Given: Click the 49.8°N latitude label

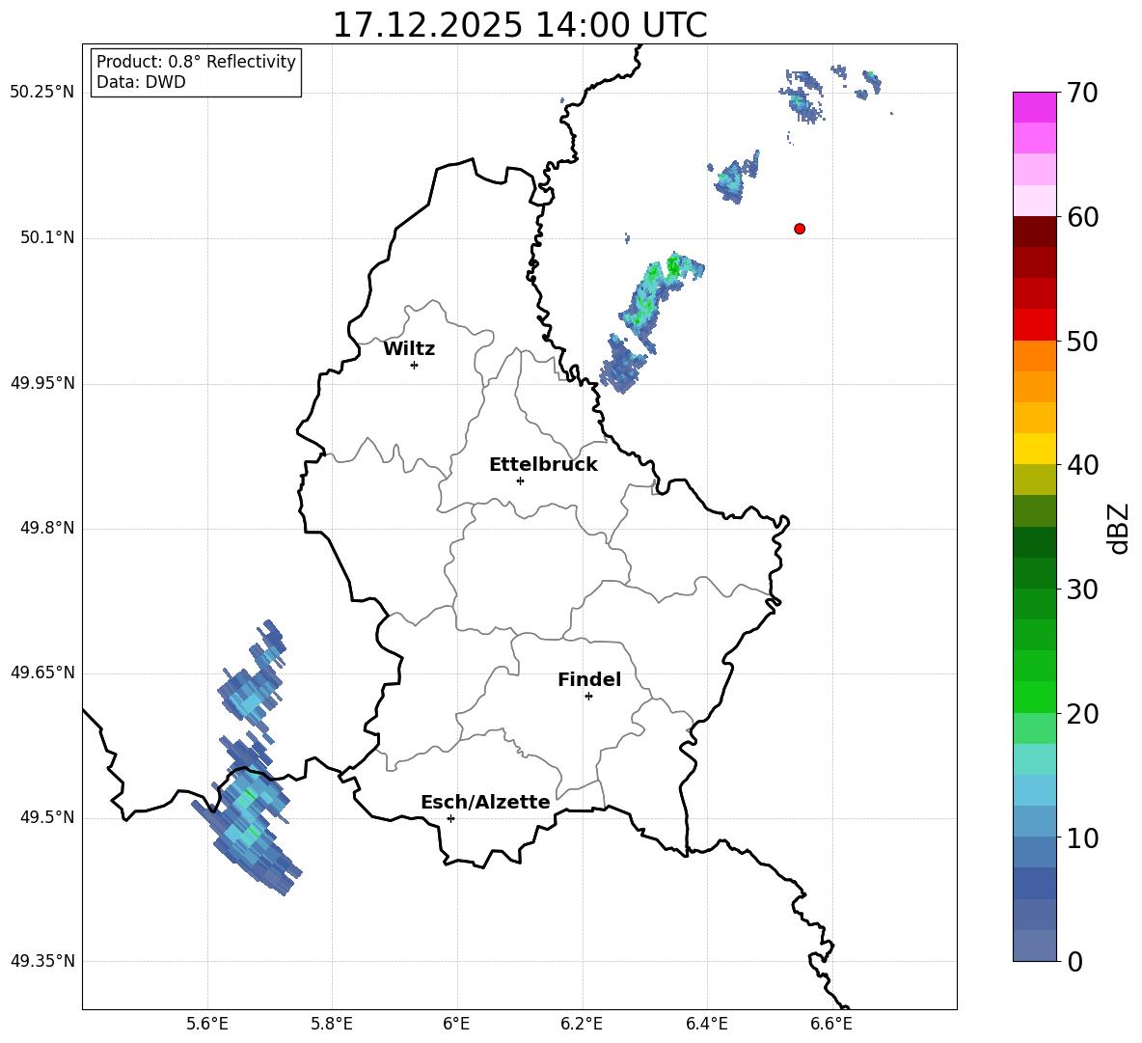Looking at the screenshot, I should 47,528.
